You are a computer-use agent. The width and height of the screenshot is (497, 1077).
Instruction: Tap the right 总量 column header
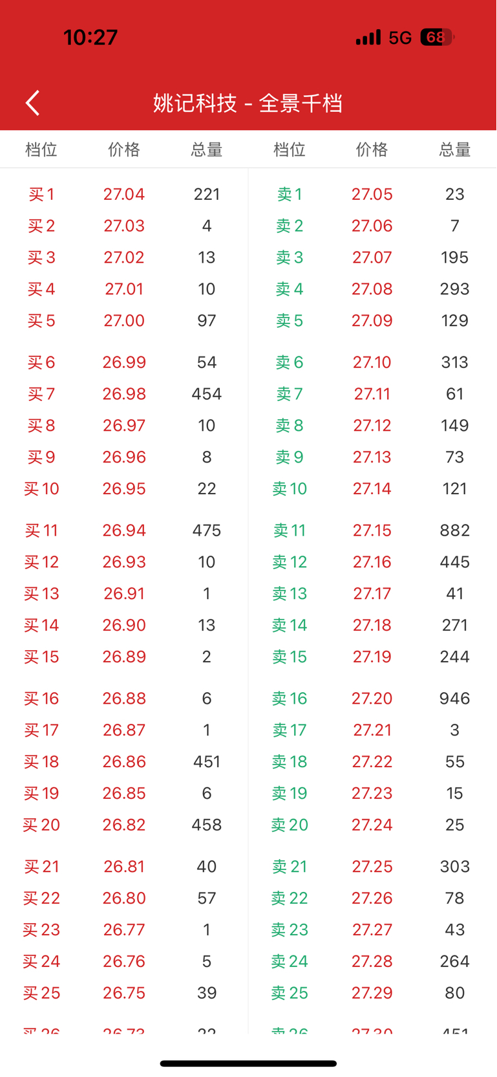pos(455,149)
